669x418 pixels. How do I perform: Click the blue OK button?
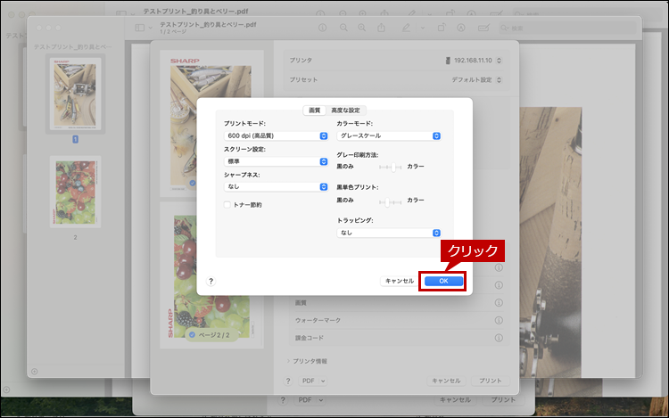443,281
